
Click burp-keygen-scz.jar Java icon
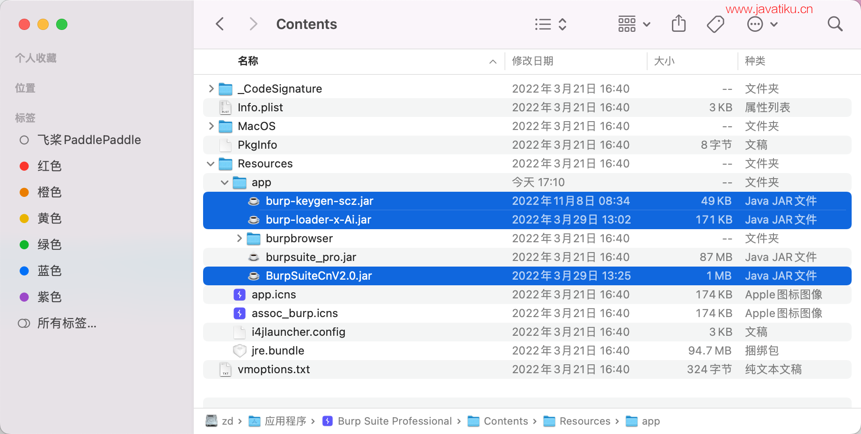click(254, 201)
